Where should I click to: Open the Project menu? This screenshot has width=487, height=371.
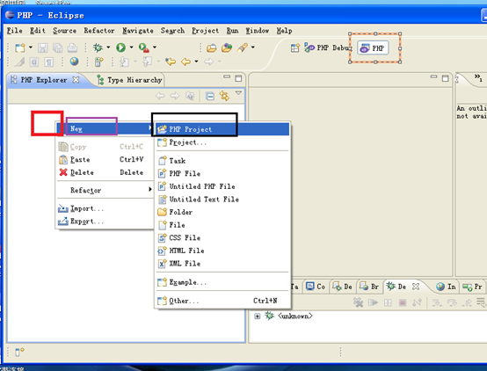click(x=205, y=31)
